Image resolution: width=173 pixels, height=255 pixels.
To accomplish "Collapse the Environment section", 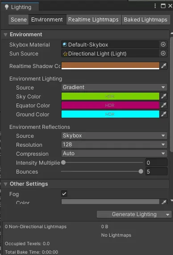I will coord(5,34).
